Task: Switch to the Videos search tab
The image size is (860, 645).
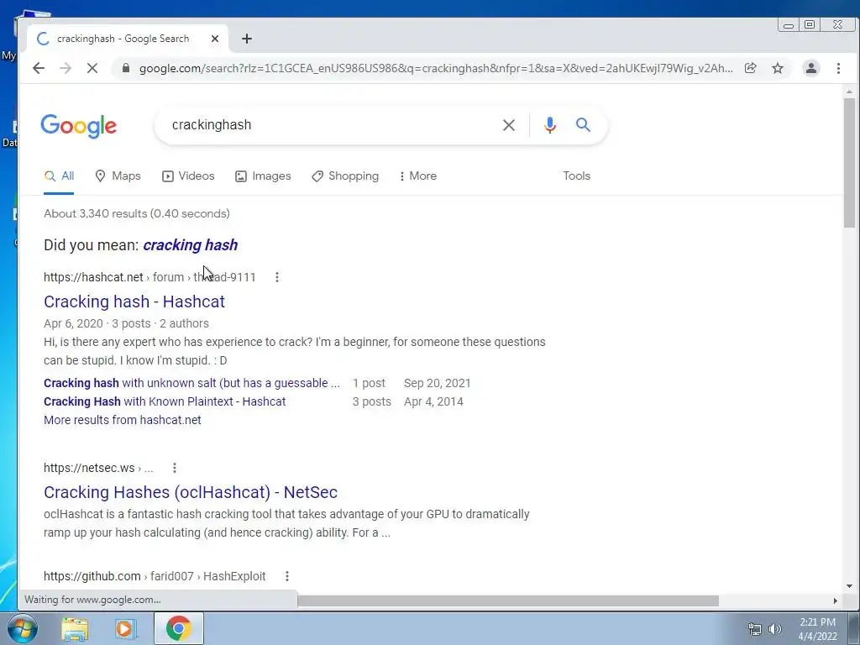Action: [x=188, y=176]
